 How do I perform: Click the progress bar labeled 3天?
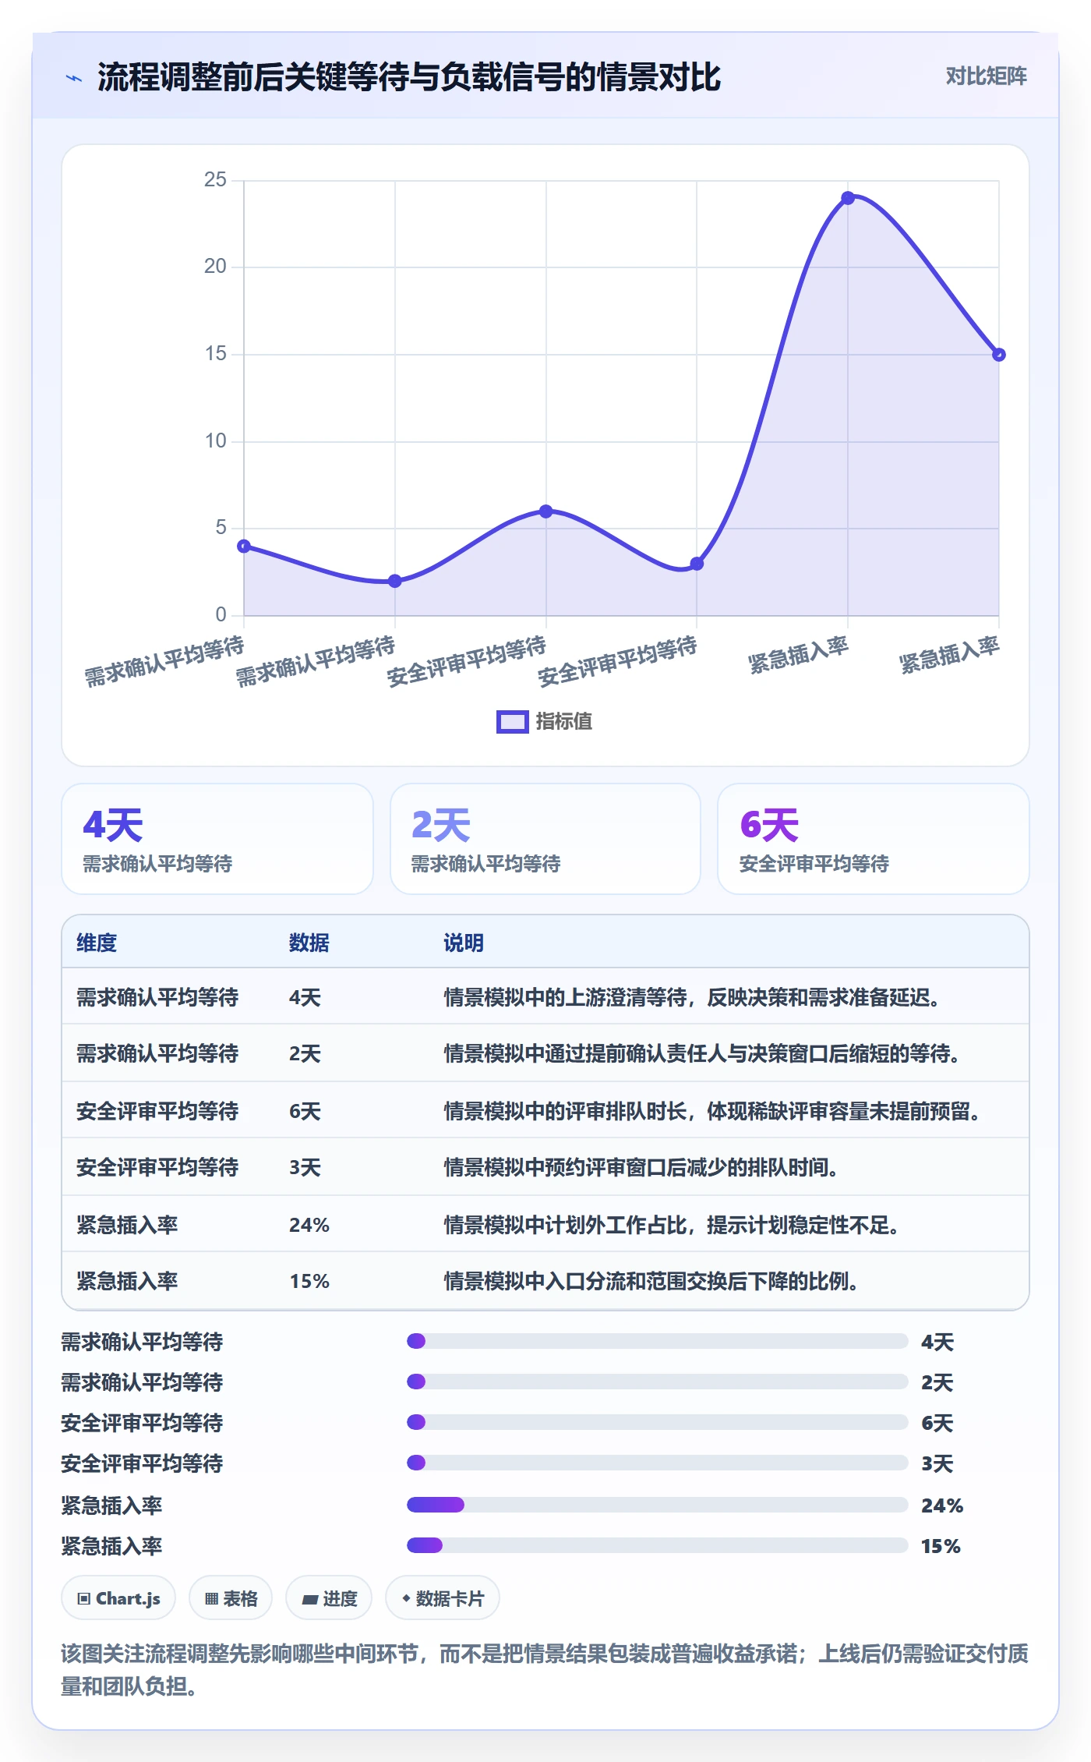coord(658,1463)
